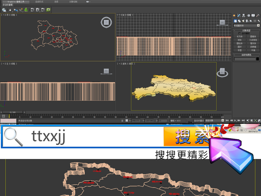This screenshot has width=261, height=196.
Task: Select the Shapes creation category icon
Action: [239, 21]
